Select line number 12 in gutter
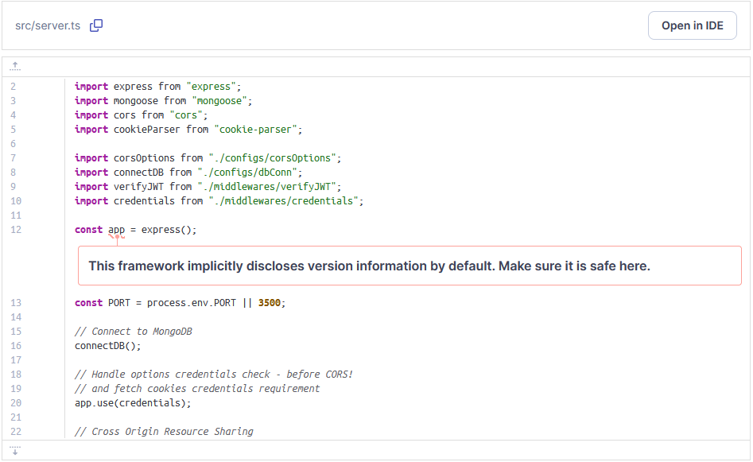This screenshot has height=462, width=753. coord(17,230)
